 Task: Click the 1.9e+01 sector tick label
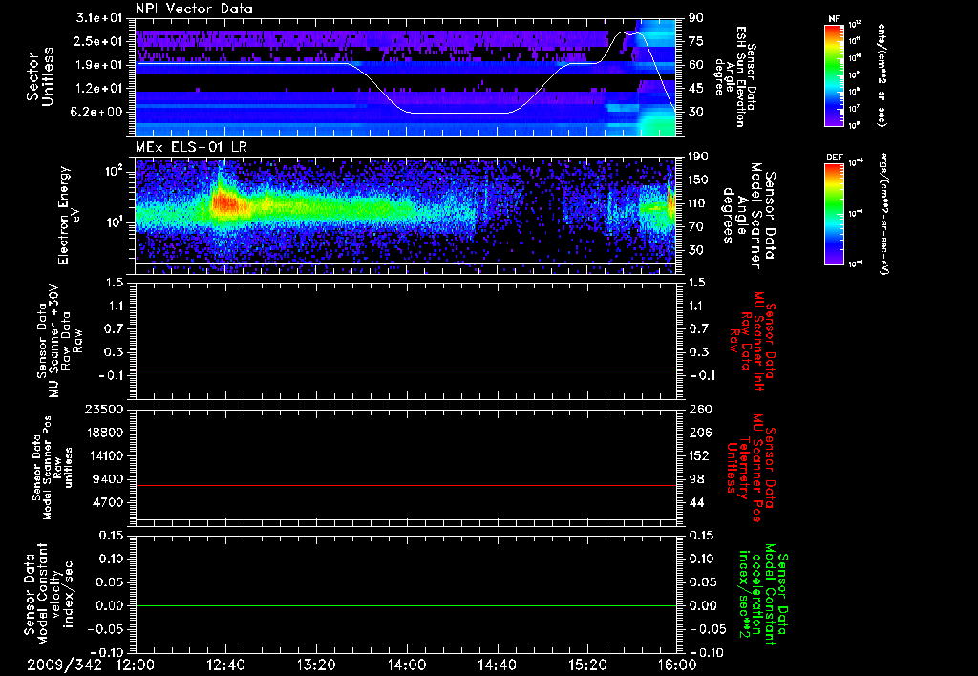(99, 65)
